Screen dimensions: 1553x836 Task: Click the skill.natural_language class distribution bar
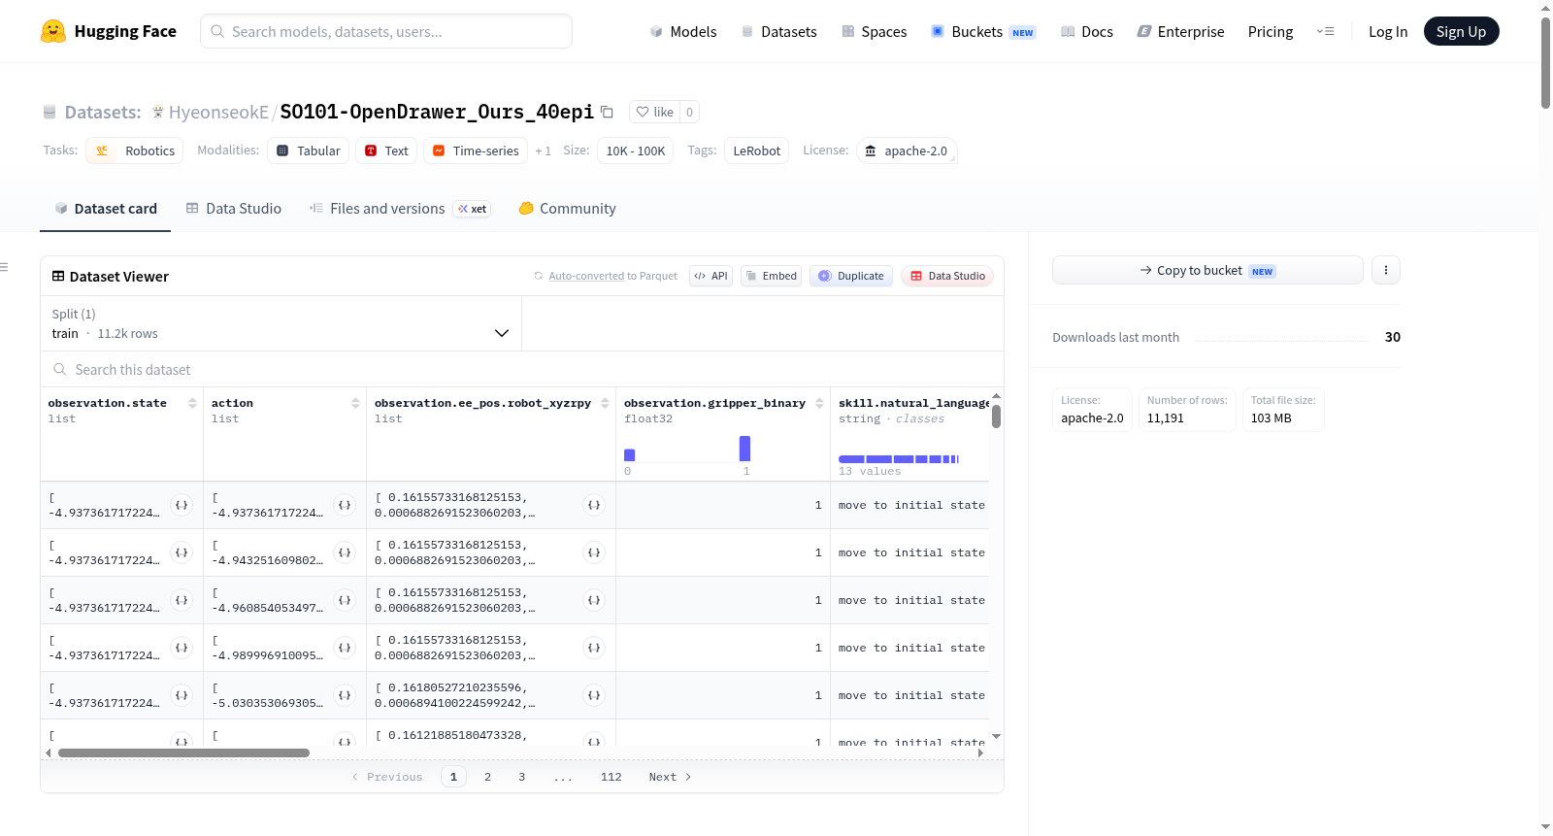899,458
